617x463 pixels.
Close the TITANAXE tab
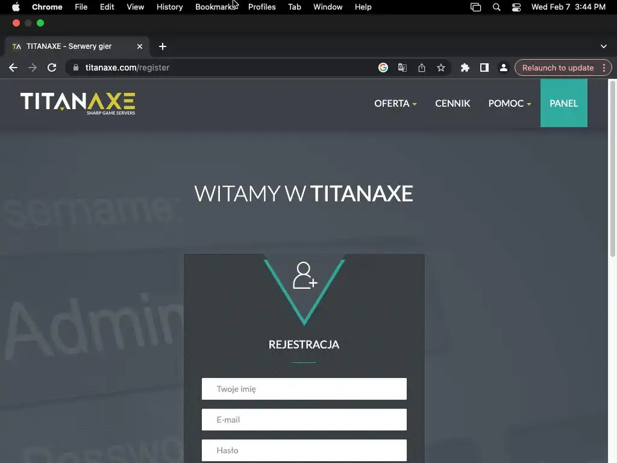coord(140,46)
